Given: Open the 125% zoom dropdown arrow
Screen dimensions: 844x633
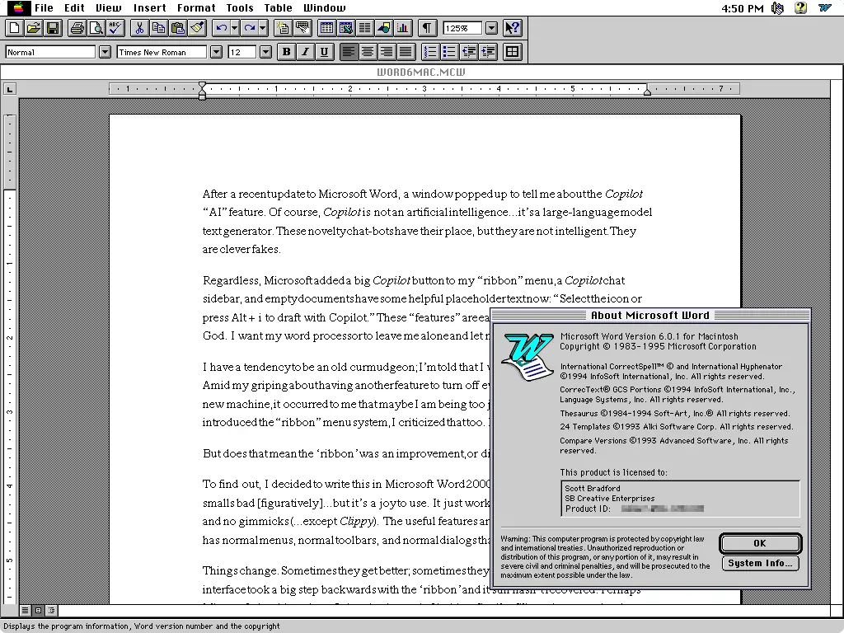Looking at the screenshot, I should tap(491, 28).
